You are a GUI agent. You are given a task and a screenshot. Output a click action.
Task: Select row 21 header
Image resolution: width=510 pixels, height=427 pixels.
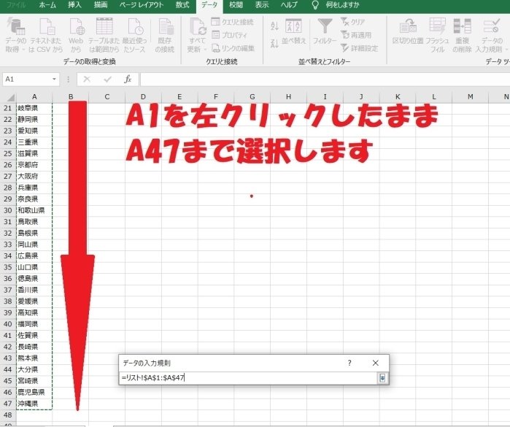[8, 108]
